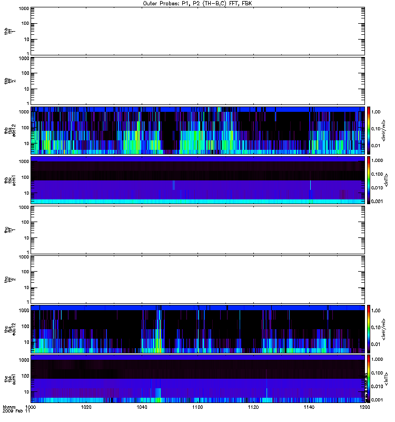Click the cyan spike near 1140 in thb fbk scm1 panel
The image size is (395, 422).
310,186
